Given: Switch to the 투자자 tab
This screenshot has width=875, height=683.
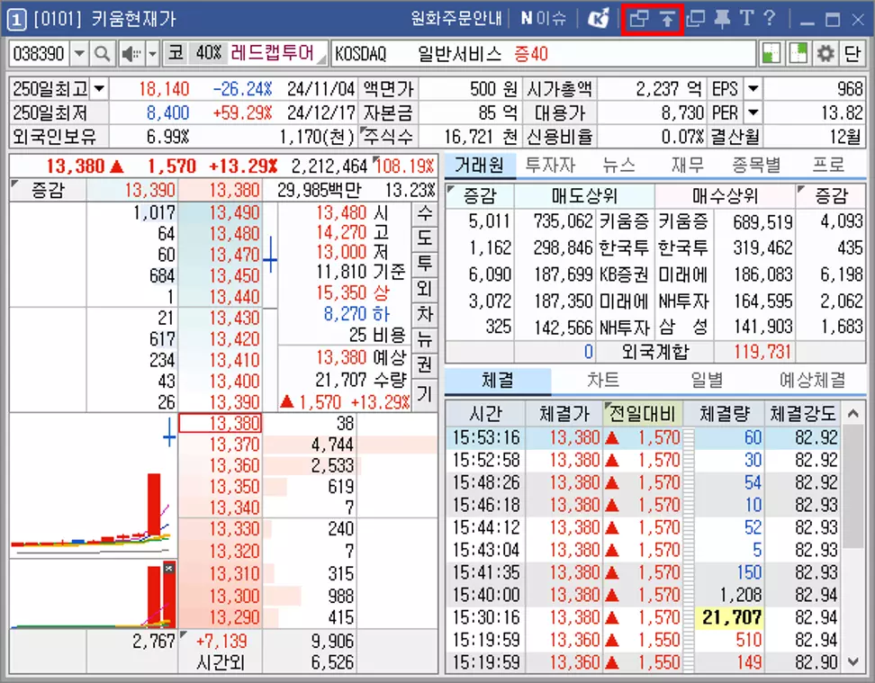Looking at the screenshot, I should tap(550, 166).
